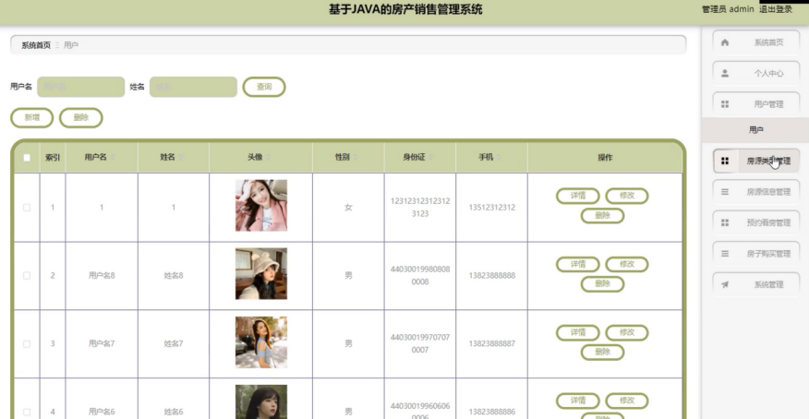Click phone number 13823888888
Screen dimensions: 809x419
point(491,276)
